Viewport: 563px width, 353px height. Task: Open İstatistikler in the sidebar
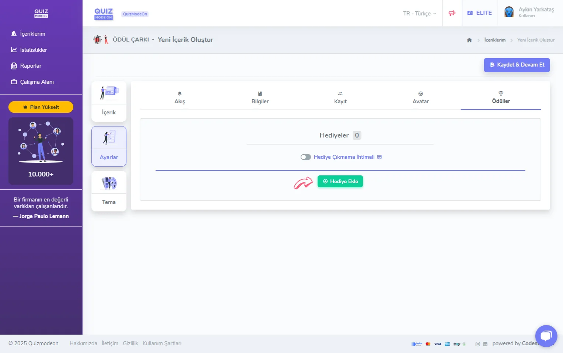point(33,50)
